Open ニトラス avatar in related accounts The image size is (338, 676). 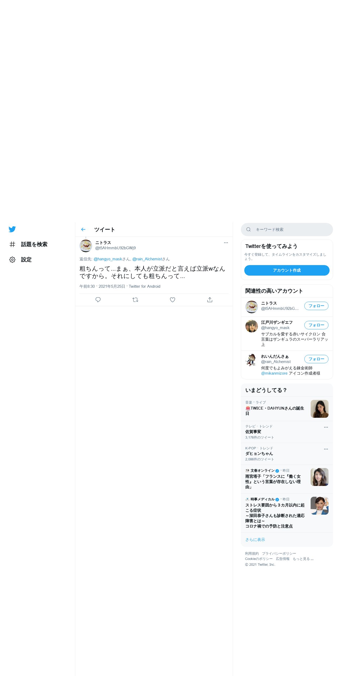tap(252, 307)
